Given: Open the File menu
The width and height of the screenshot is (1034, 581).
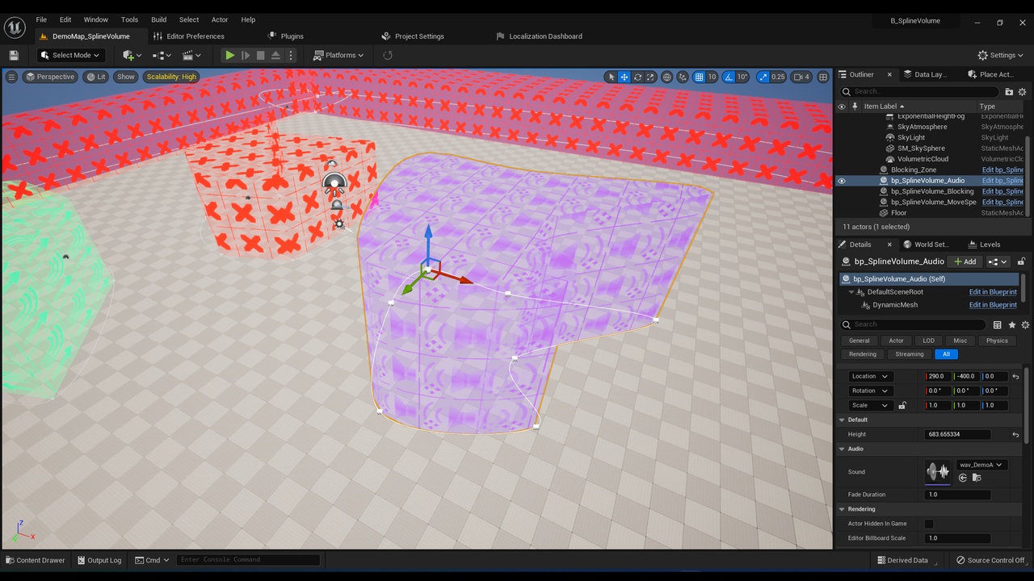Looking at the screenshot, I should (41, 19).
